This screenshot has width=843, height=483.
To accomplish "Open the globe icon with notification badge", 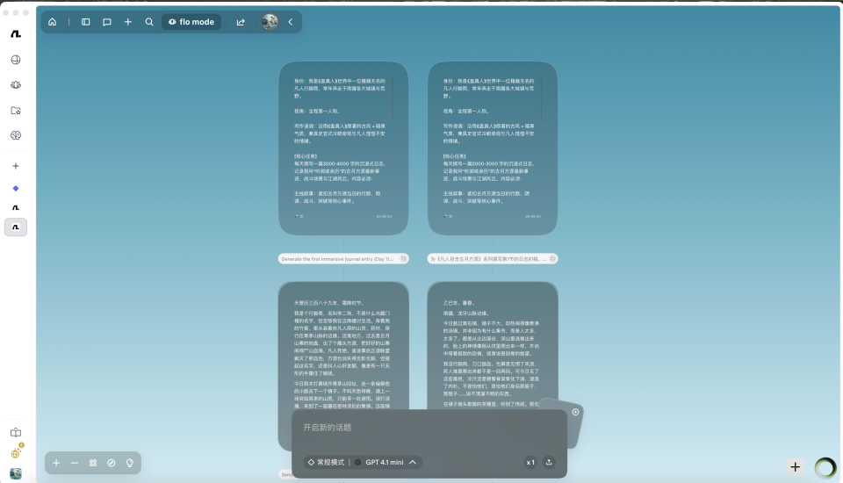I will (16, 452).
